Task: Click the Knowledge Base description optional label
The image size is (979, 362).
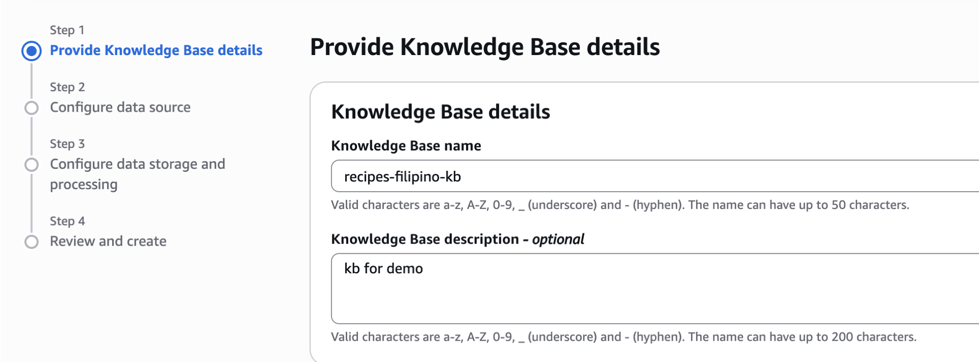Action: click(x=457, y=239)
